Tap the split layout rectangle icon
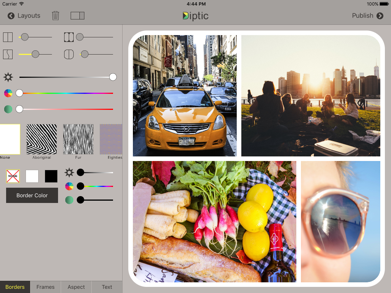 [x=77, y=16]
